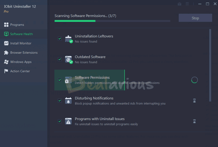The height and width of the screenshot is (147, 218).
Task: Click the Programs with Uninstall Issues title
Action: (100, 119)
